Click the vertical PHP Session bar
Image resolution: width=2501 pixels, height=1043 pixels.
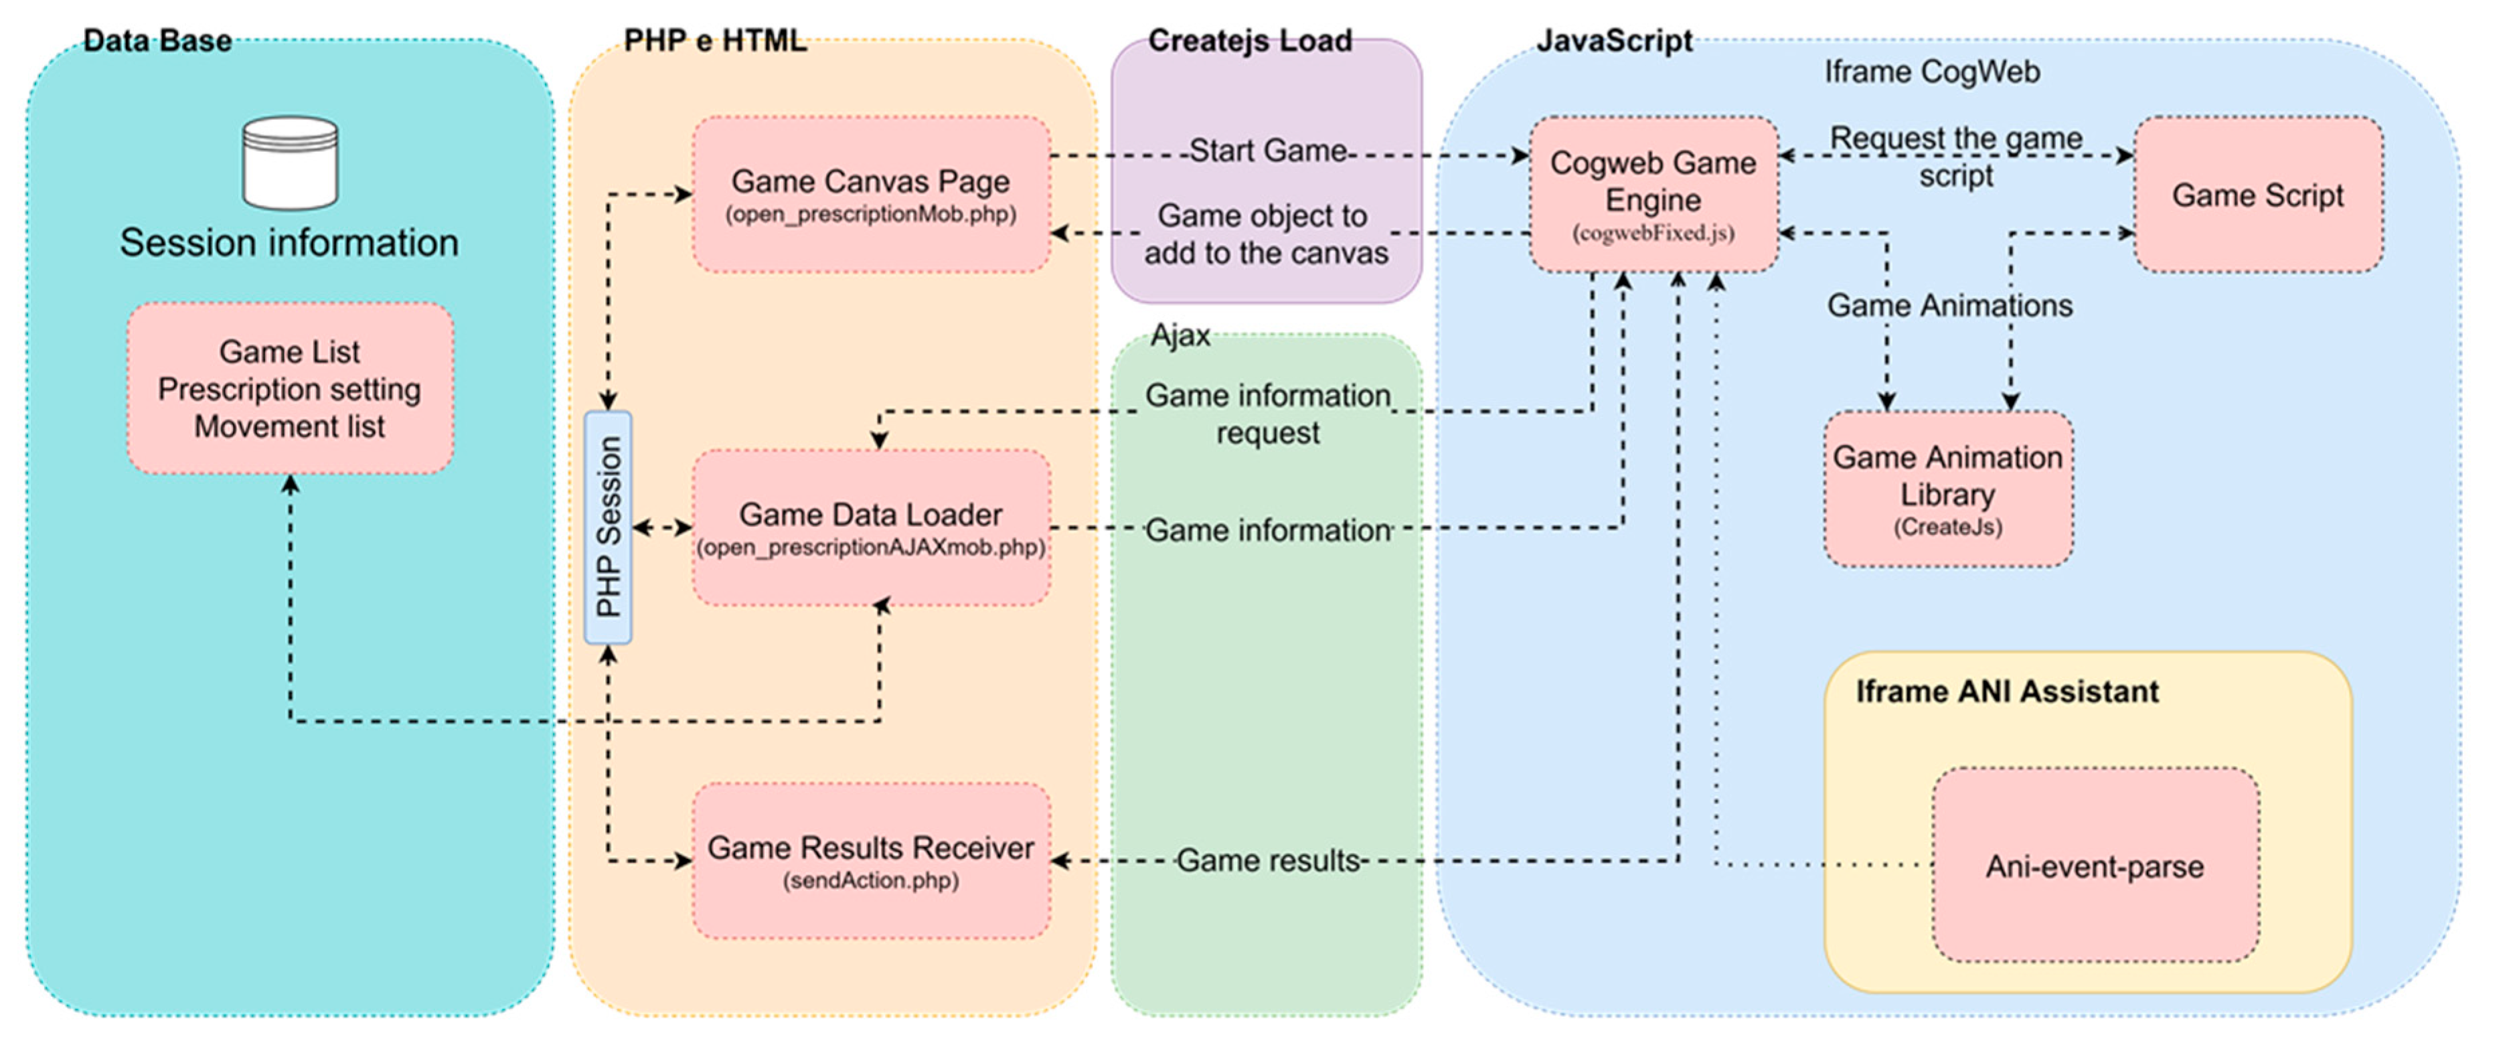click(x=608, y=528)
